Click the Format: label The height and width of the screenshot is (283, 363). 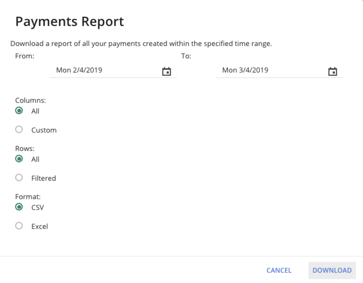(x=28, y=197)
